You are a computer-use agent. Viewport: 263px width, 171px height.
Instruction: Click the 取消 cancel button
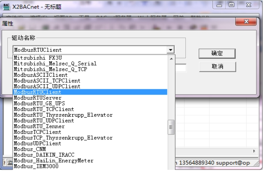217,66
